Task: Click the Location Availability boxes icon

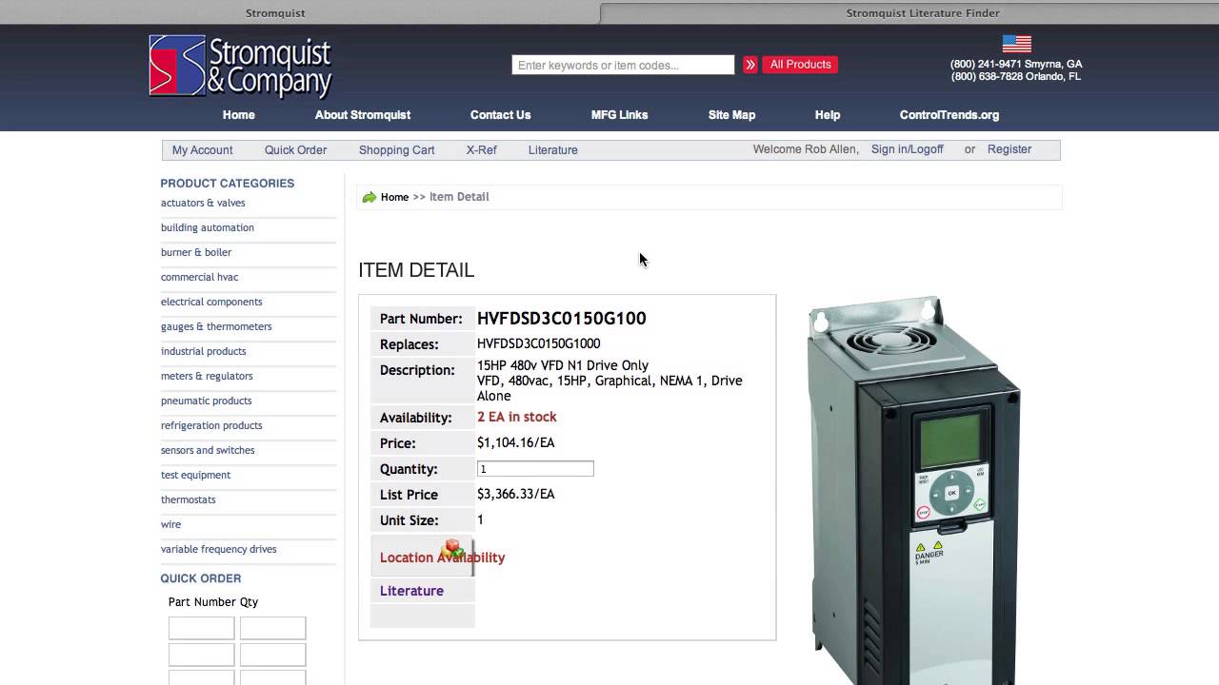Action: pyautogui.click(x=453, y=549)
